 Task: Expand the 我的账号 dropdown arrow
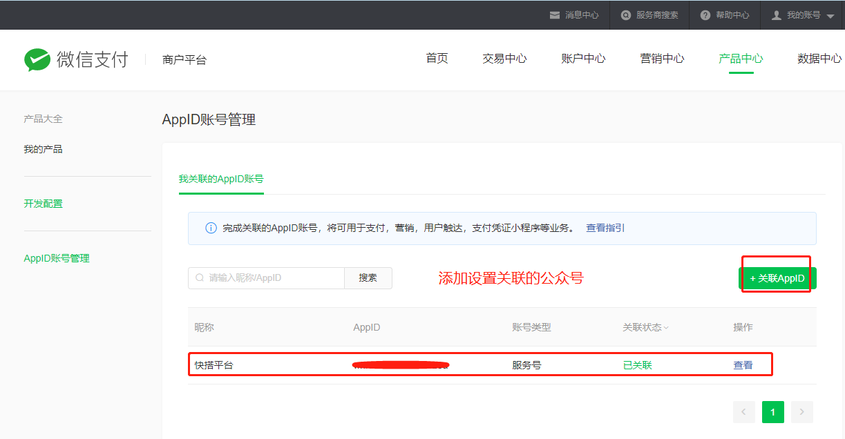(x=830, y=16)
